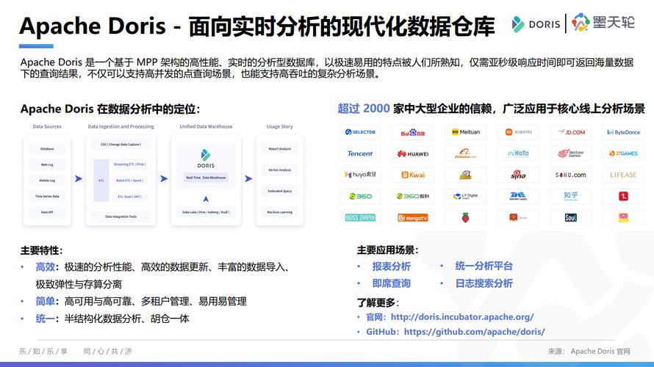Click the 报表分析 scenario link
Viewport: 654px width, 367px height.
(391, 266)
